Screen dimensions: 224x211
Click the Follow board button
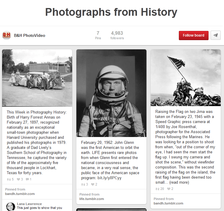194,35
